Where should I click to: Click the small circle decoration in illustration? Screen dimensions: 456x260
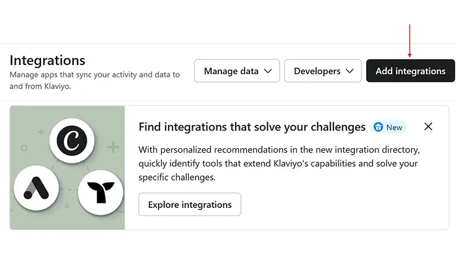[x=23, y=148]
